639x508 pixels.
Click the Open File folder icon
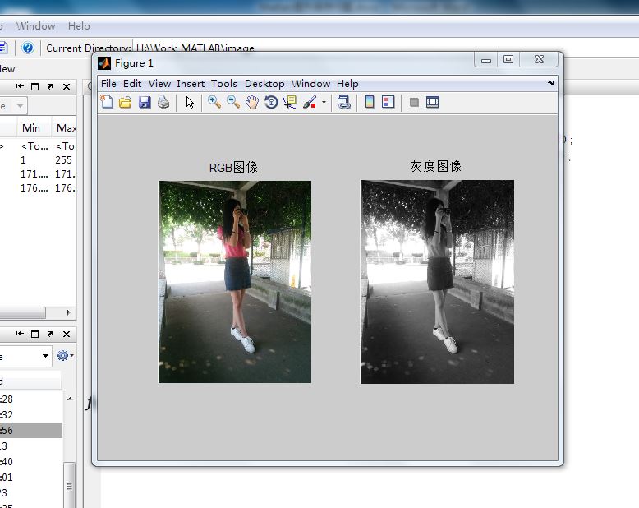(x=126, y=102)
